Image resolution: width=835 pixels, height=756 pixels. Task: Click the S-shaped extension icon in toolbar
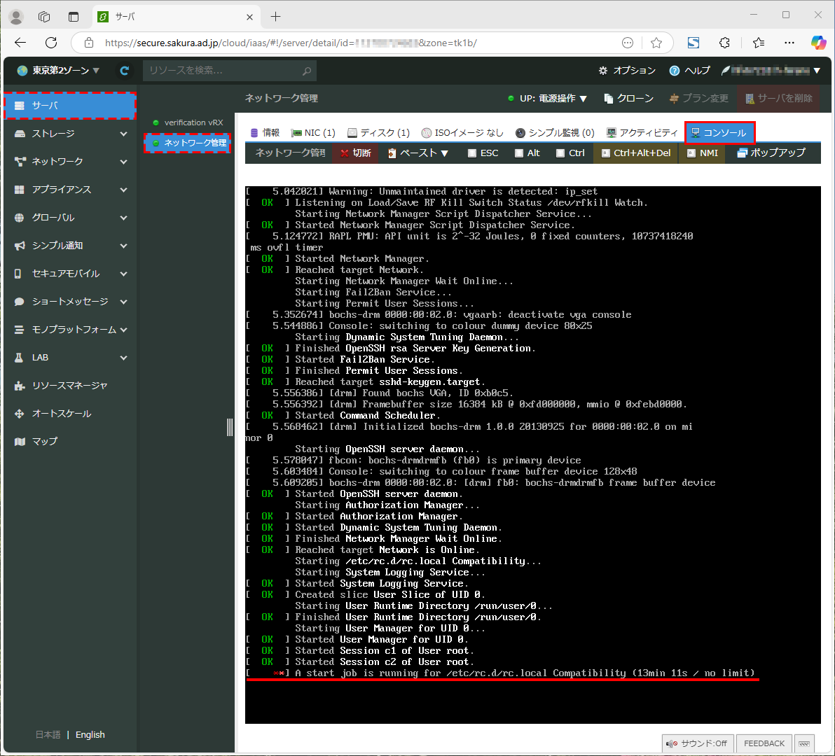pyautogui.click(x=693, y=43)
